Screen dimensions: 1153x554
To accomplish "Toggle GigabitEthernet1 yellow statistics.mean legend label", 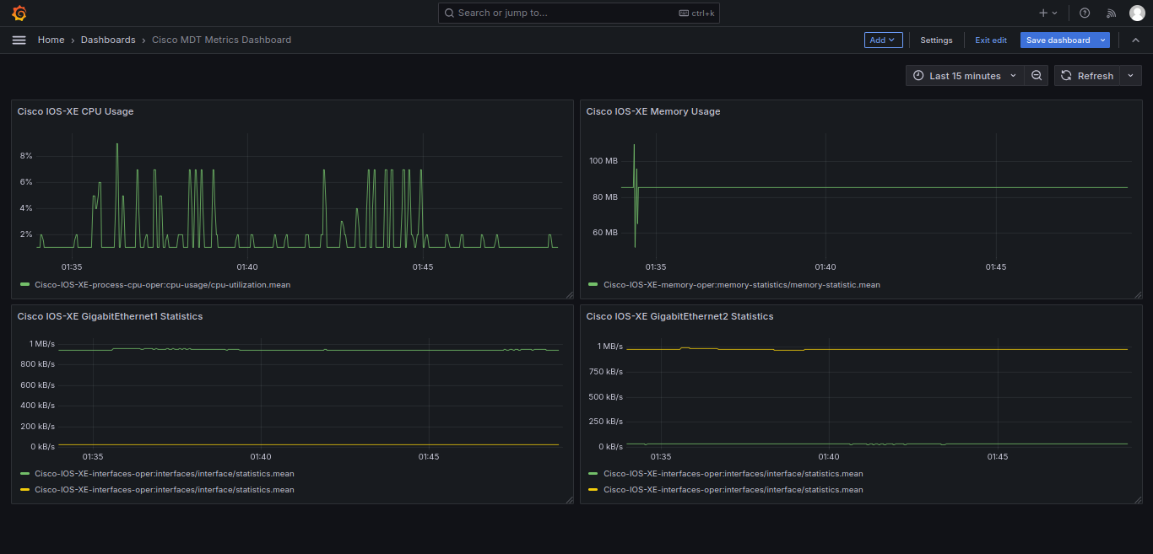I will [x=165, y=490].
